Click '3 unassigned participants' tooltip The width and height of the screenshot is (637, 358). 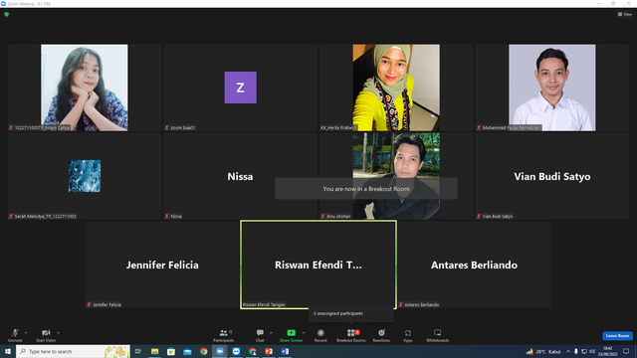351,314
